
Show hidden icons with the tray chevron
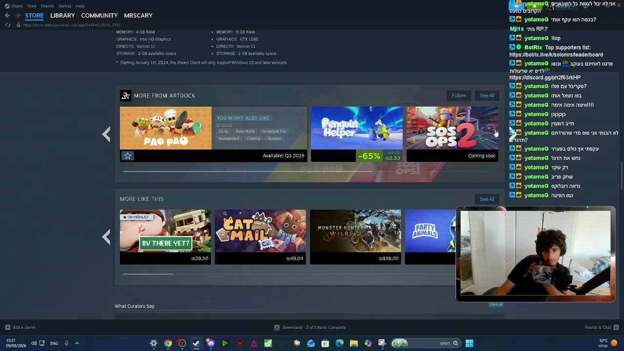(x=77, y=343)
